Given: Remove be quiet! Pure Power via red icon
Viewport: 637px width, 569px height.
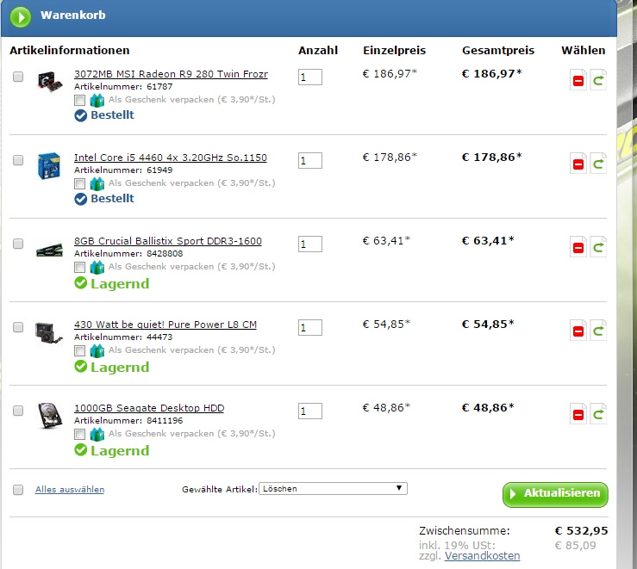Looking at the screenshot, I should [x=578, y=331].
